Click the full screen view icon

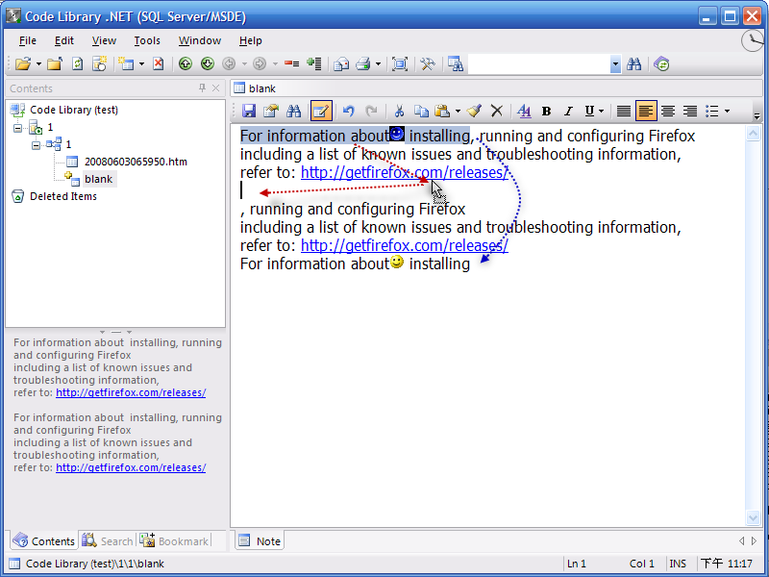click(x=400, y=63)
